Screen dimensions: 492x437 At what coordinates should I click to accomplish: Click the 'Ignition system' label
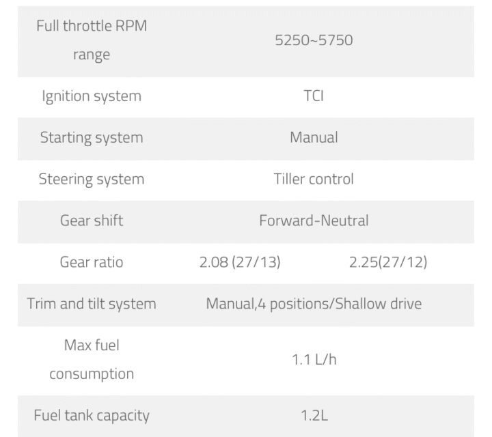92,96
